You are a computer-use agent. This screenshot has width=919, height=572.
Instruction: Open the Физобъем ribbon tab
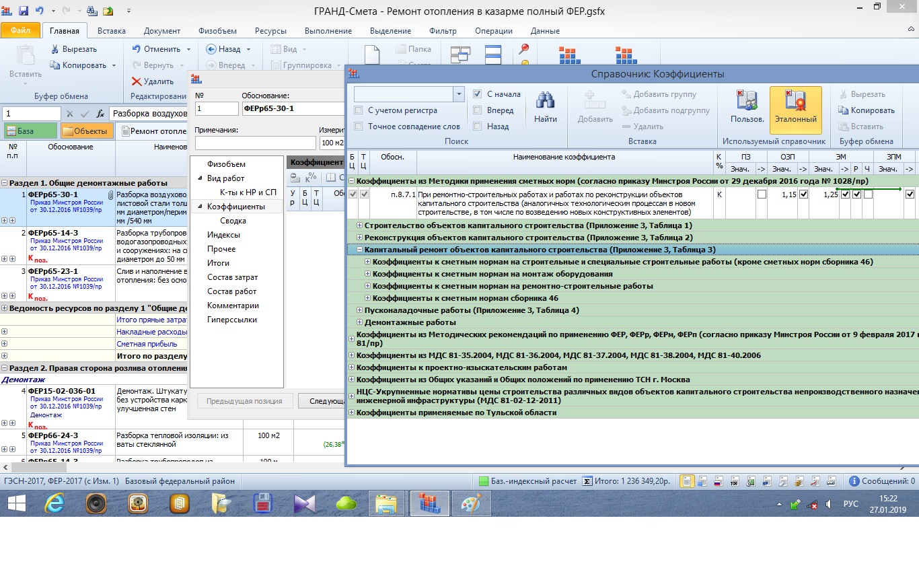pyautogui.click(x=217, y=31)
